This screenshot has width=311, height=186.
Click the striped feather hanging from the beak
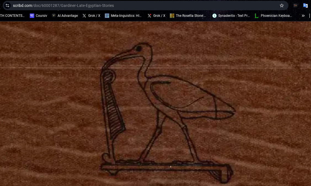point(113,105)
